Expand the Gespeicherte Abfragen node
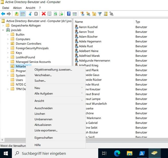Image resolution: width=168 pixels, height=158 pixels. tap(3, 26)
